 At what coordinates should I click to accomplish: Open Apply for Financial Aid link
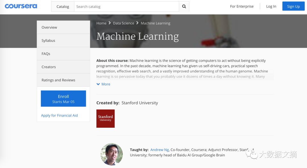59,115
